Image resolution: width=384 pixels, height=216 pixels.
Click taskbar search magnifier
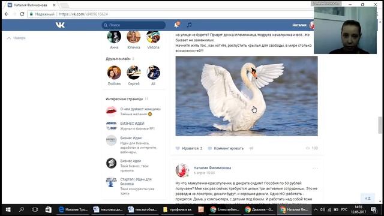pos(22,209)
